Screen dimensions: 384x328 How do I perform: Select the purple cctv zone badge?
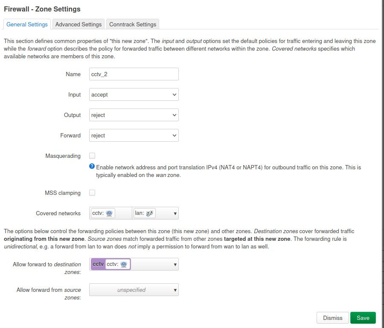(98, 264)
